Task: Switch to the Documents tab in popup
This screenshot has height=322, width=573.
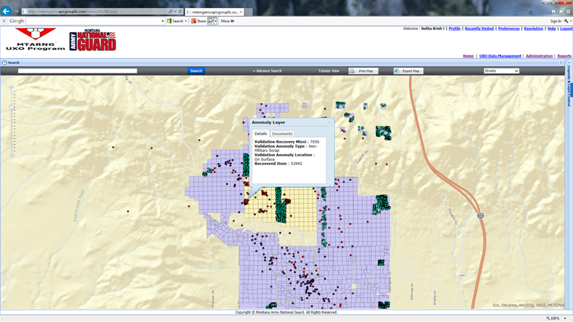Action: coord(282,134)
